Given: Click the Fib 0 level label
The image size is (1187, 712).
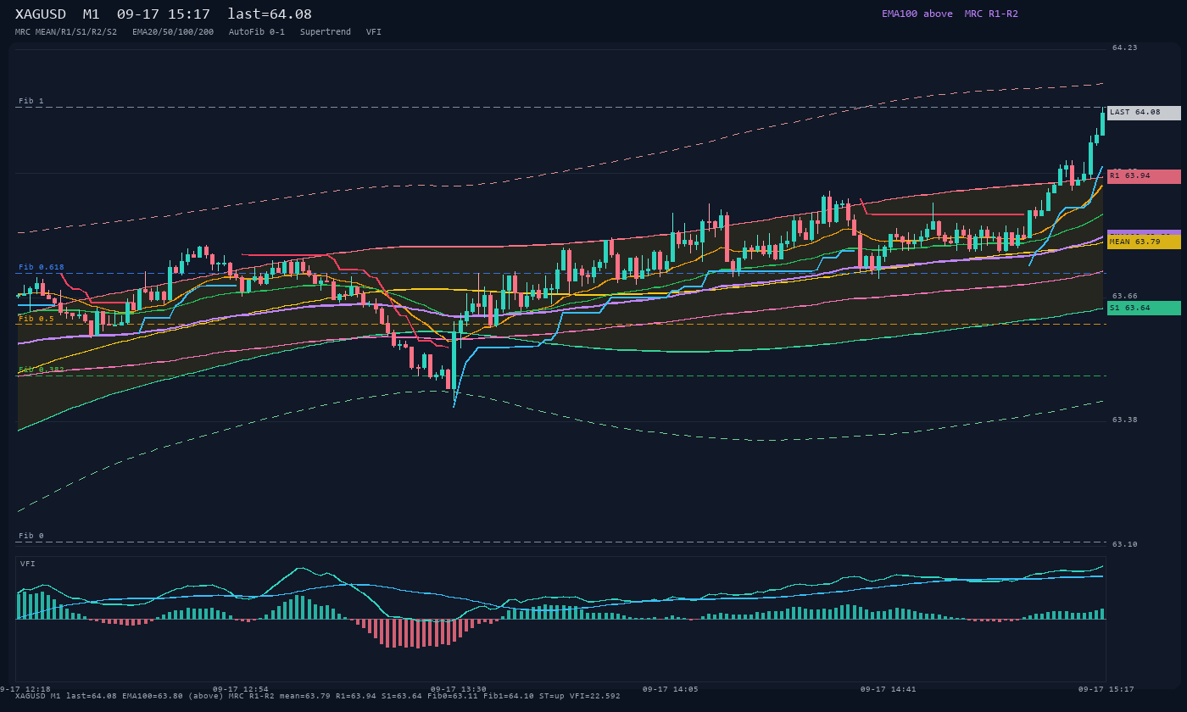Looking at the screenshot, I should click(31, 536).
